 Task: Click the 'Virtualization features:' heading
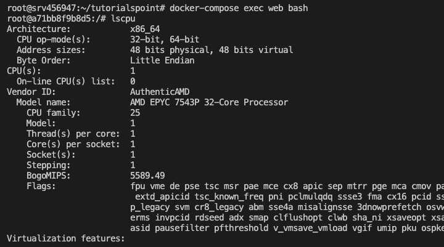coord(65,238)
